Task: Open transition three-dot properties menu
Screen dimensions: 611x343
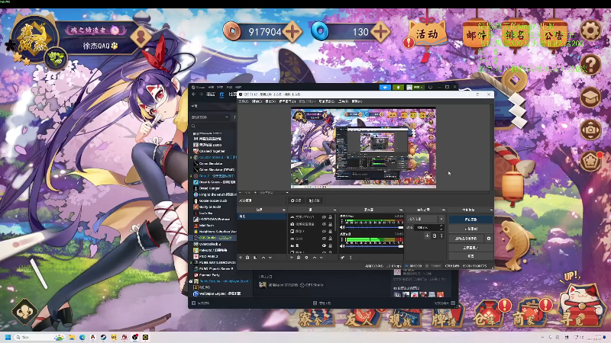Action: (x=441, y=236)
